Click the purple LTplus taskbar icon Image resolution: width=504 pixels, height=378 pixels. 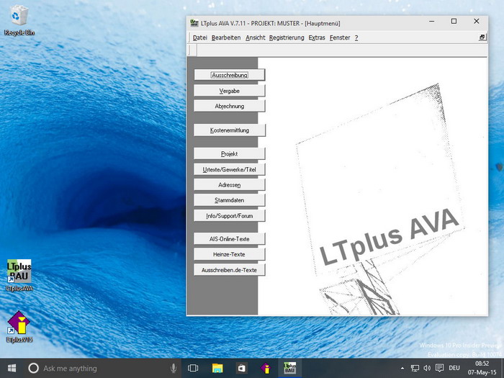coord(266,369)
